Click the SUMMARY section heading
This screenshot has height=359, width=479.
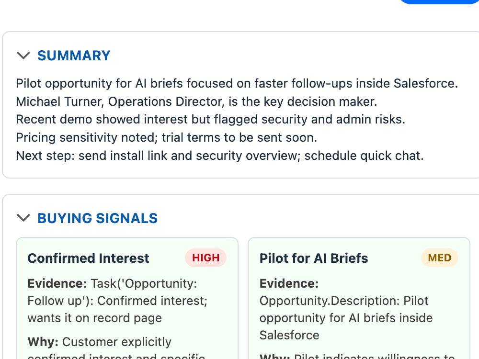tap(74, 56)
